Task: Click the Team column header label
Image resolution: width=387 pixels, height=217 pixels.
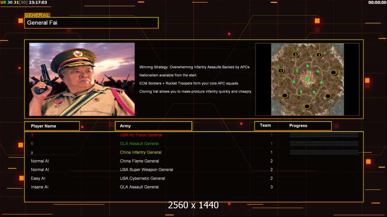Action: tap(265, 125)
